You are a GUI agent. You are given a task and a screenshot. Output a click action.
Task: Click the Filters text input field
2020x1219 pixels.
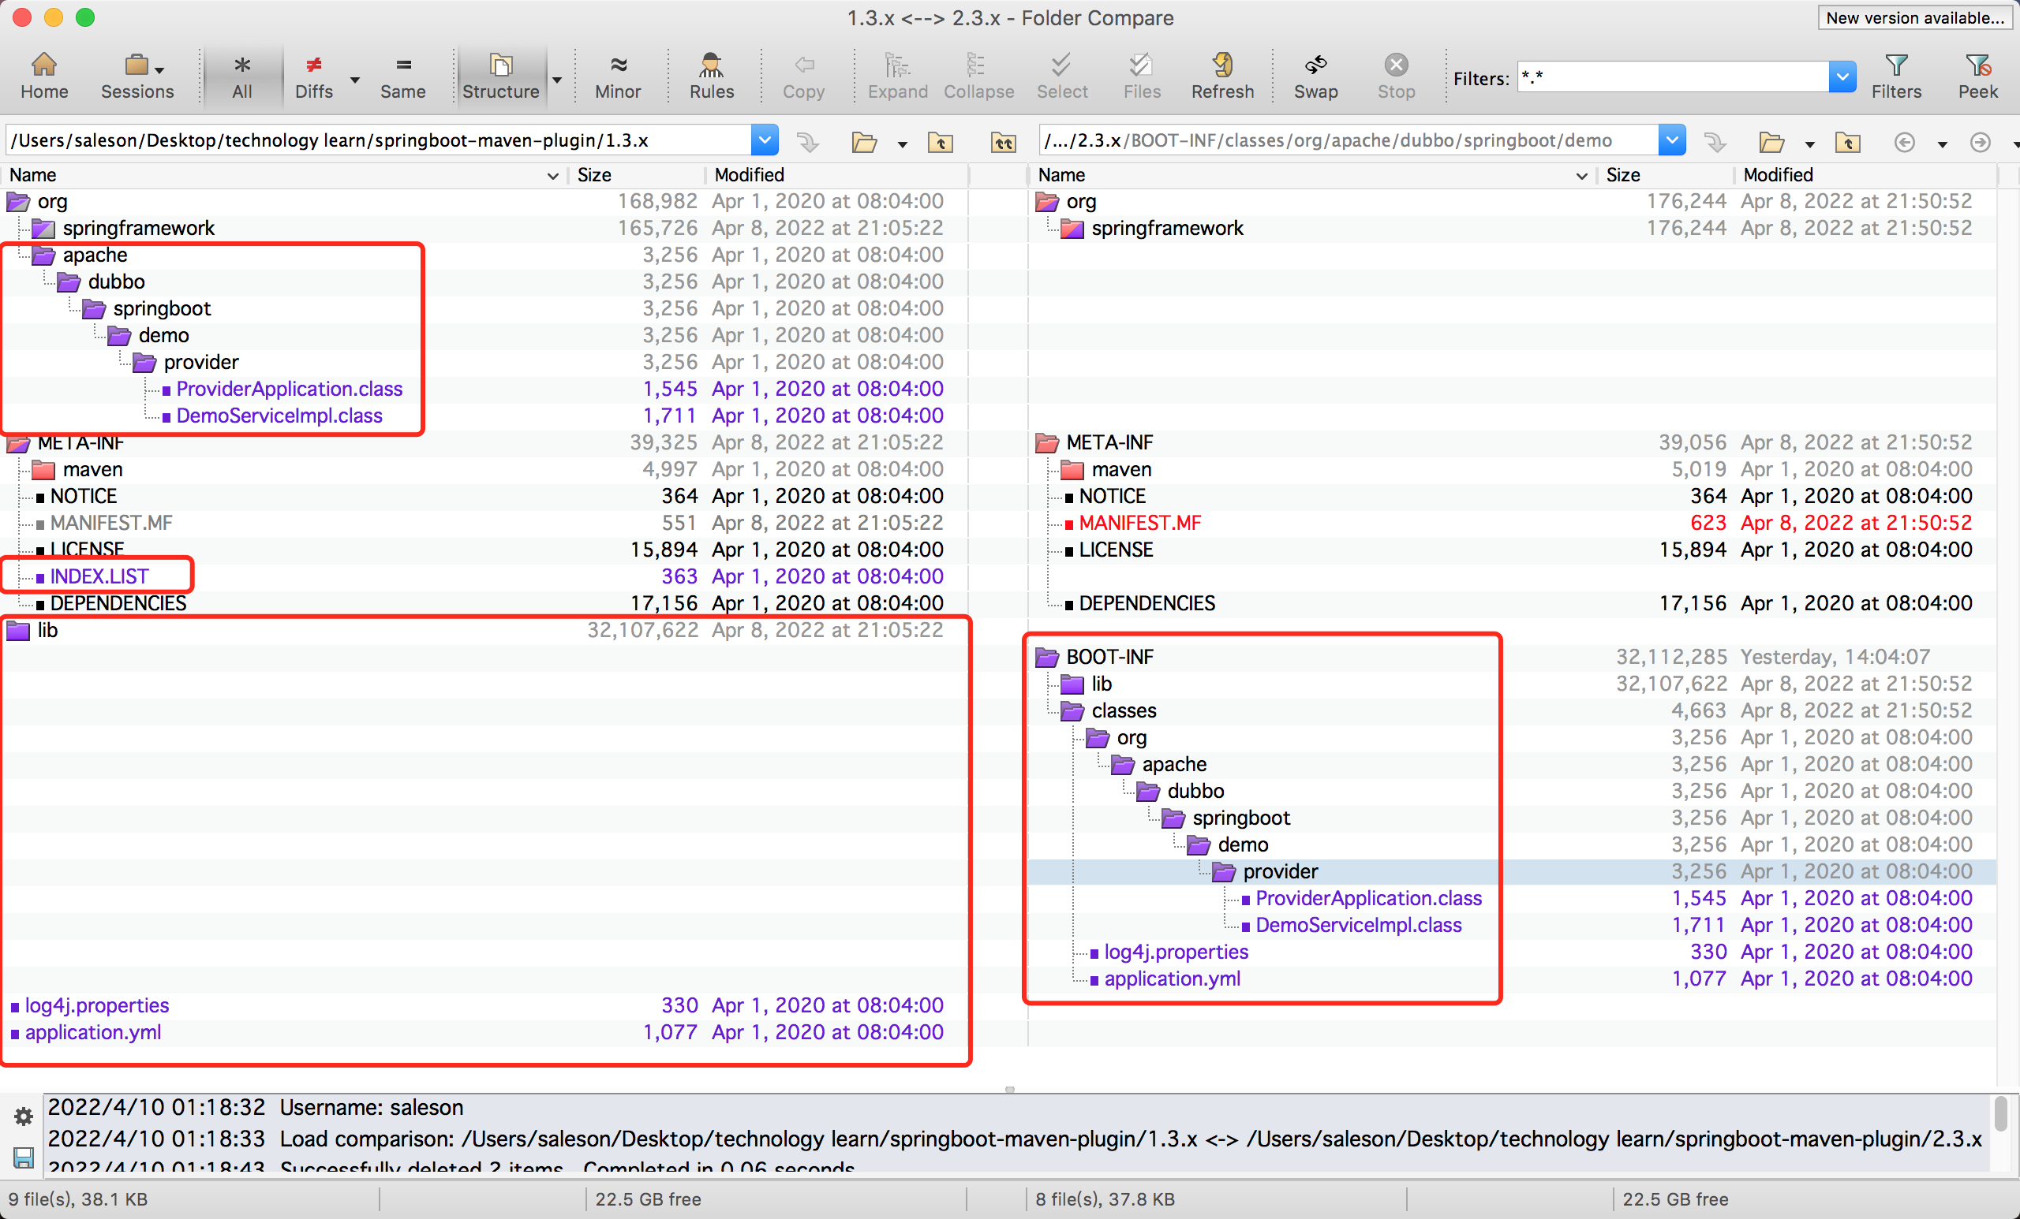point(1670,78)
